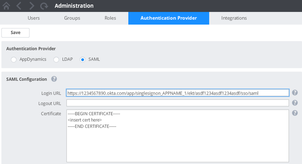
Task: Open the Roles tab
Action: (x=110, y=18)
